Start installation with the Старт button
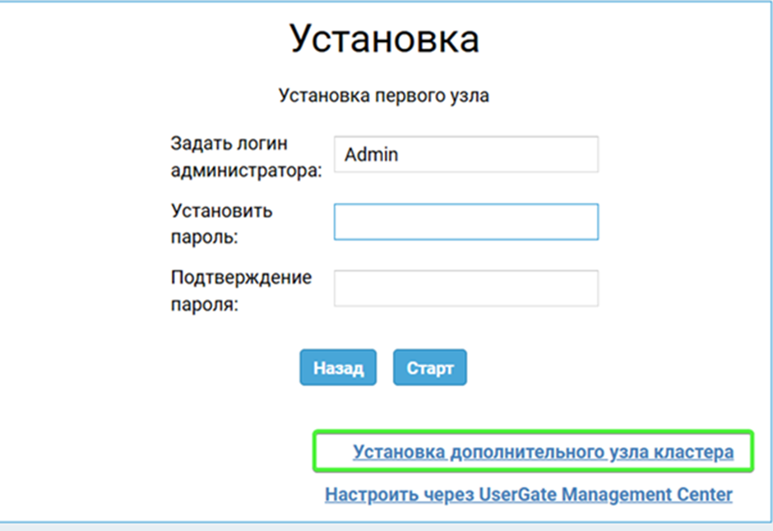 429,368
